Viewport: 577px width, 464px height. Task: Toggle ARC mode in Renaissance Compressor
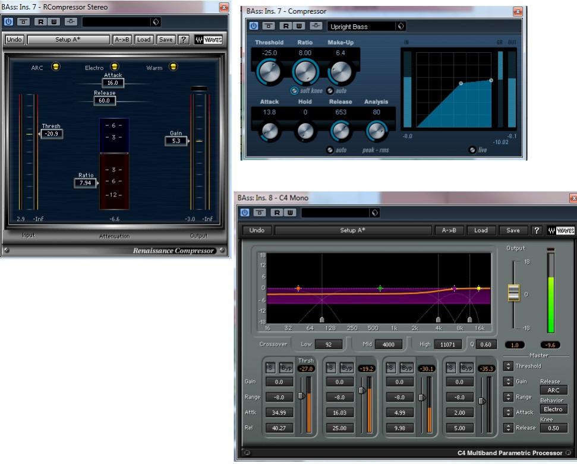(56, 66)
